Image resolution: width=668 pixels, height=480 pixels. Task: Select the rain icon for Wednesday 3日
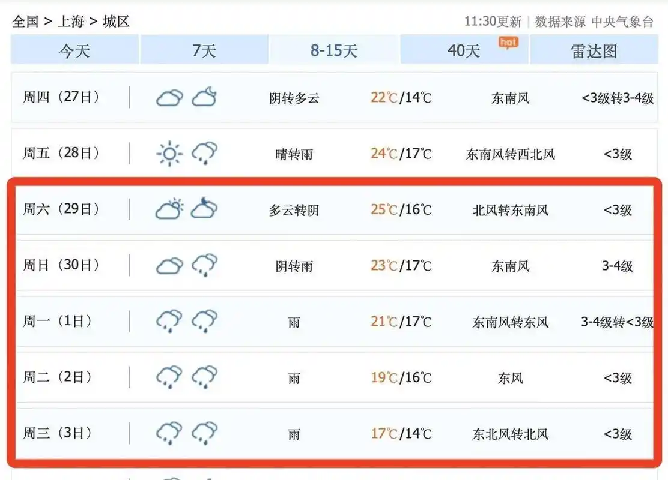click(169, 433)
